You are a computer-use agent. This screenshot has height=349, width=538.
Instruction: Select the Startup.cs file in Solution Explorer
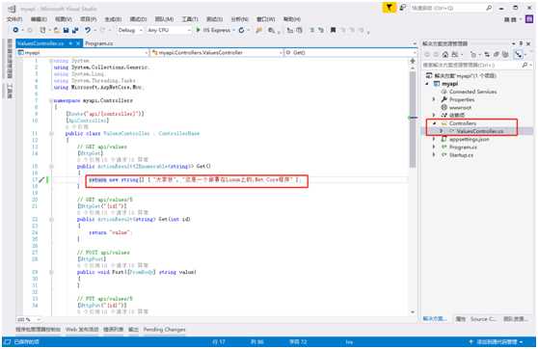tap(461, 155)
